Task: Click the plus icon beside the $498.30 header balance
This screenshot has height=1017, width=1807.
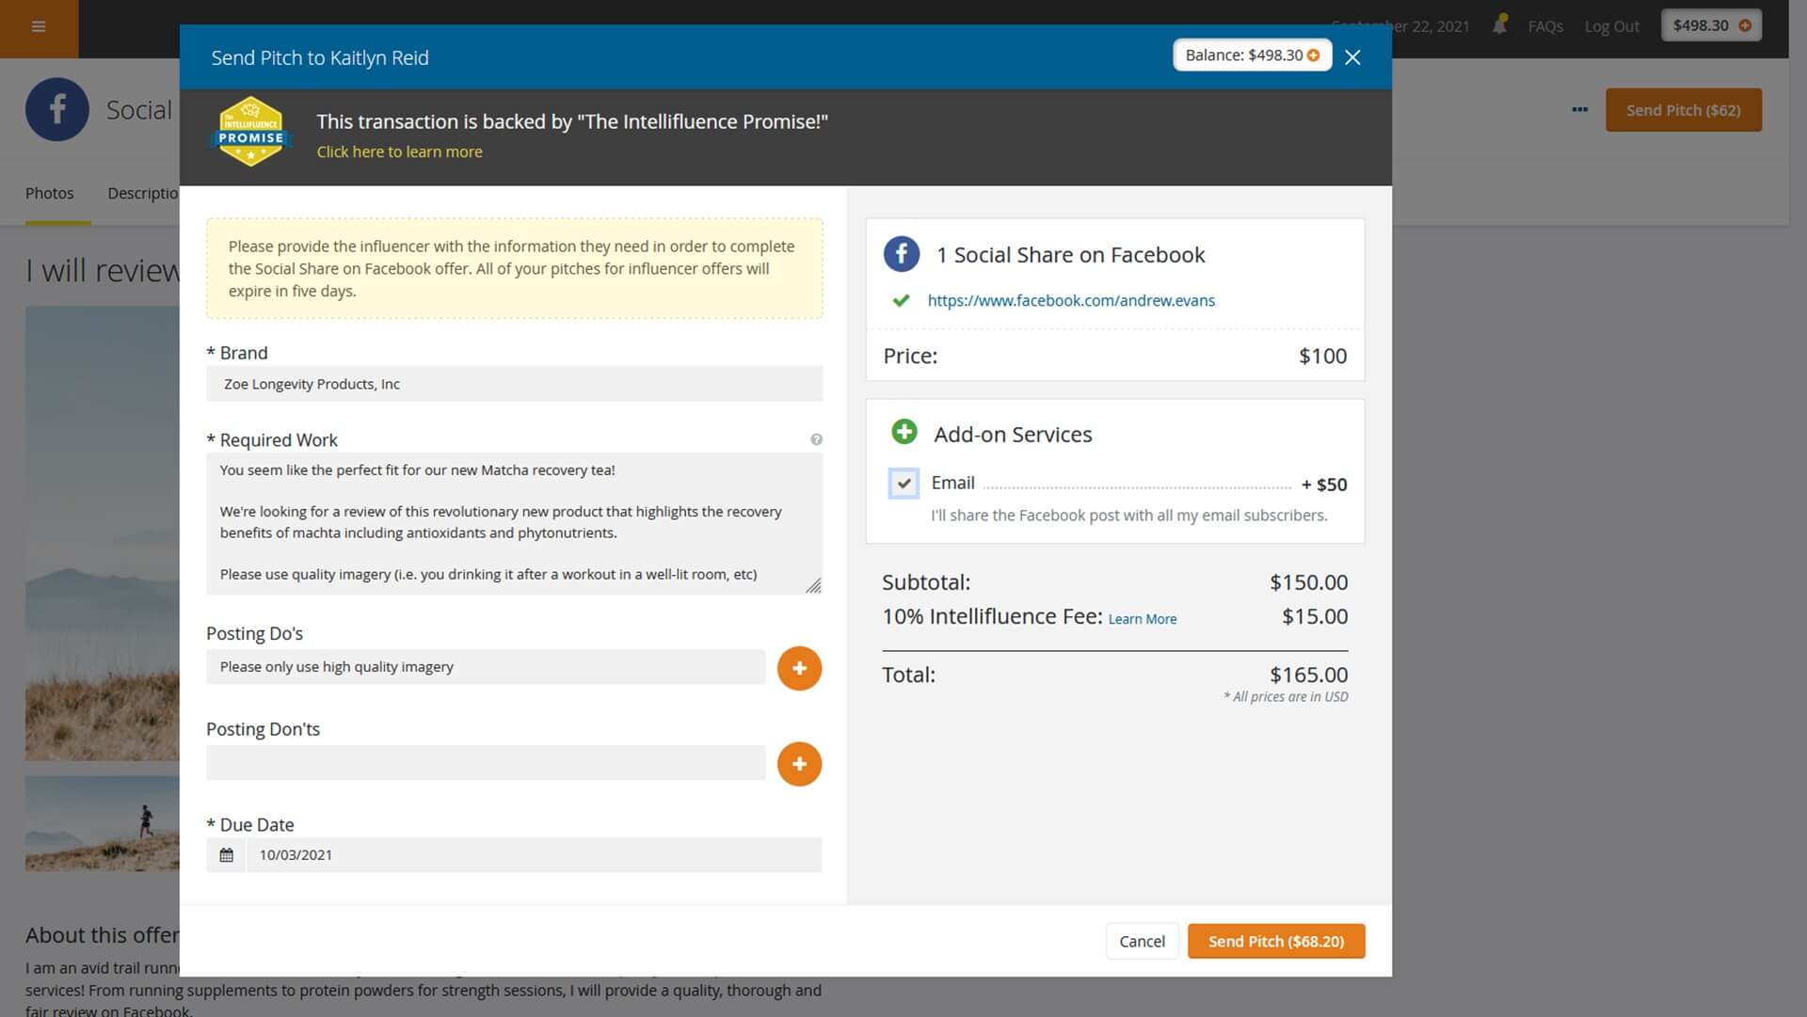Action: (x=1745, y=25)
